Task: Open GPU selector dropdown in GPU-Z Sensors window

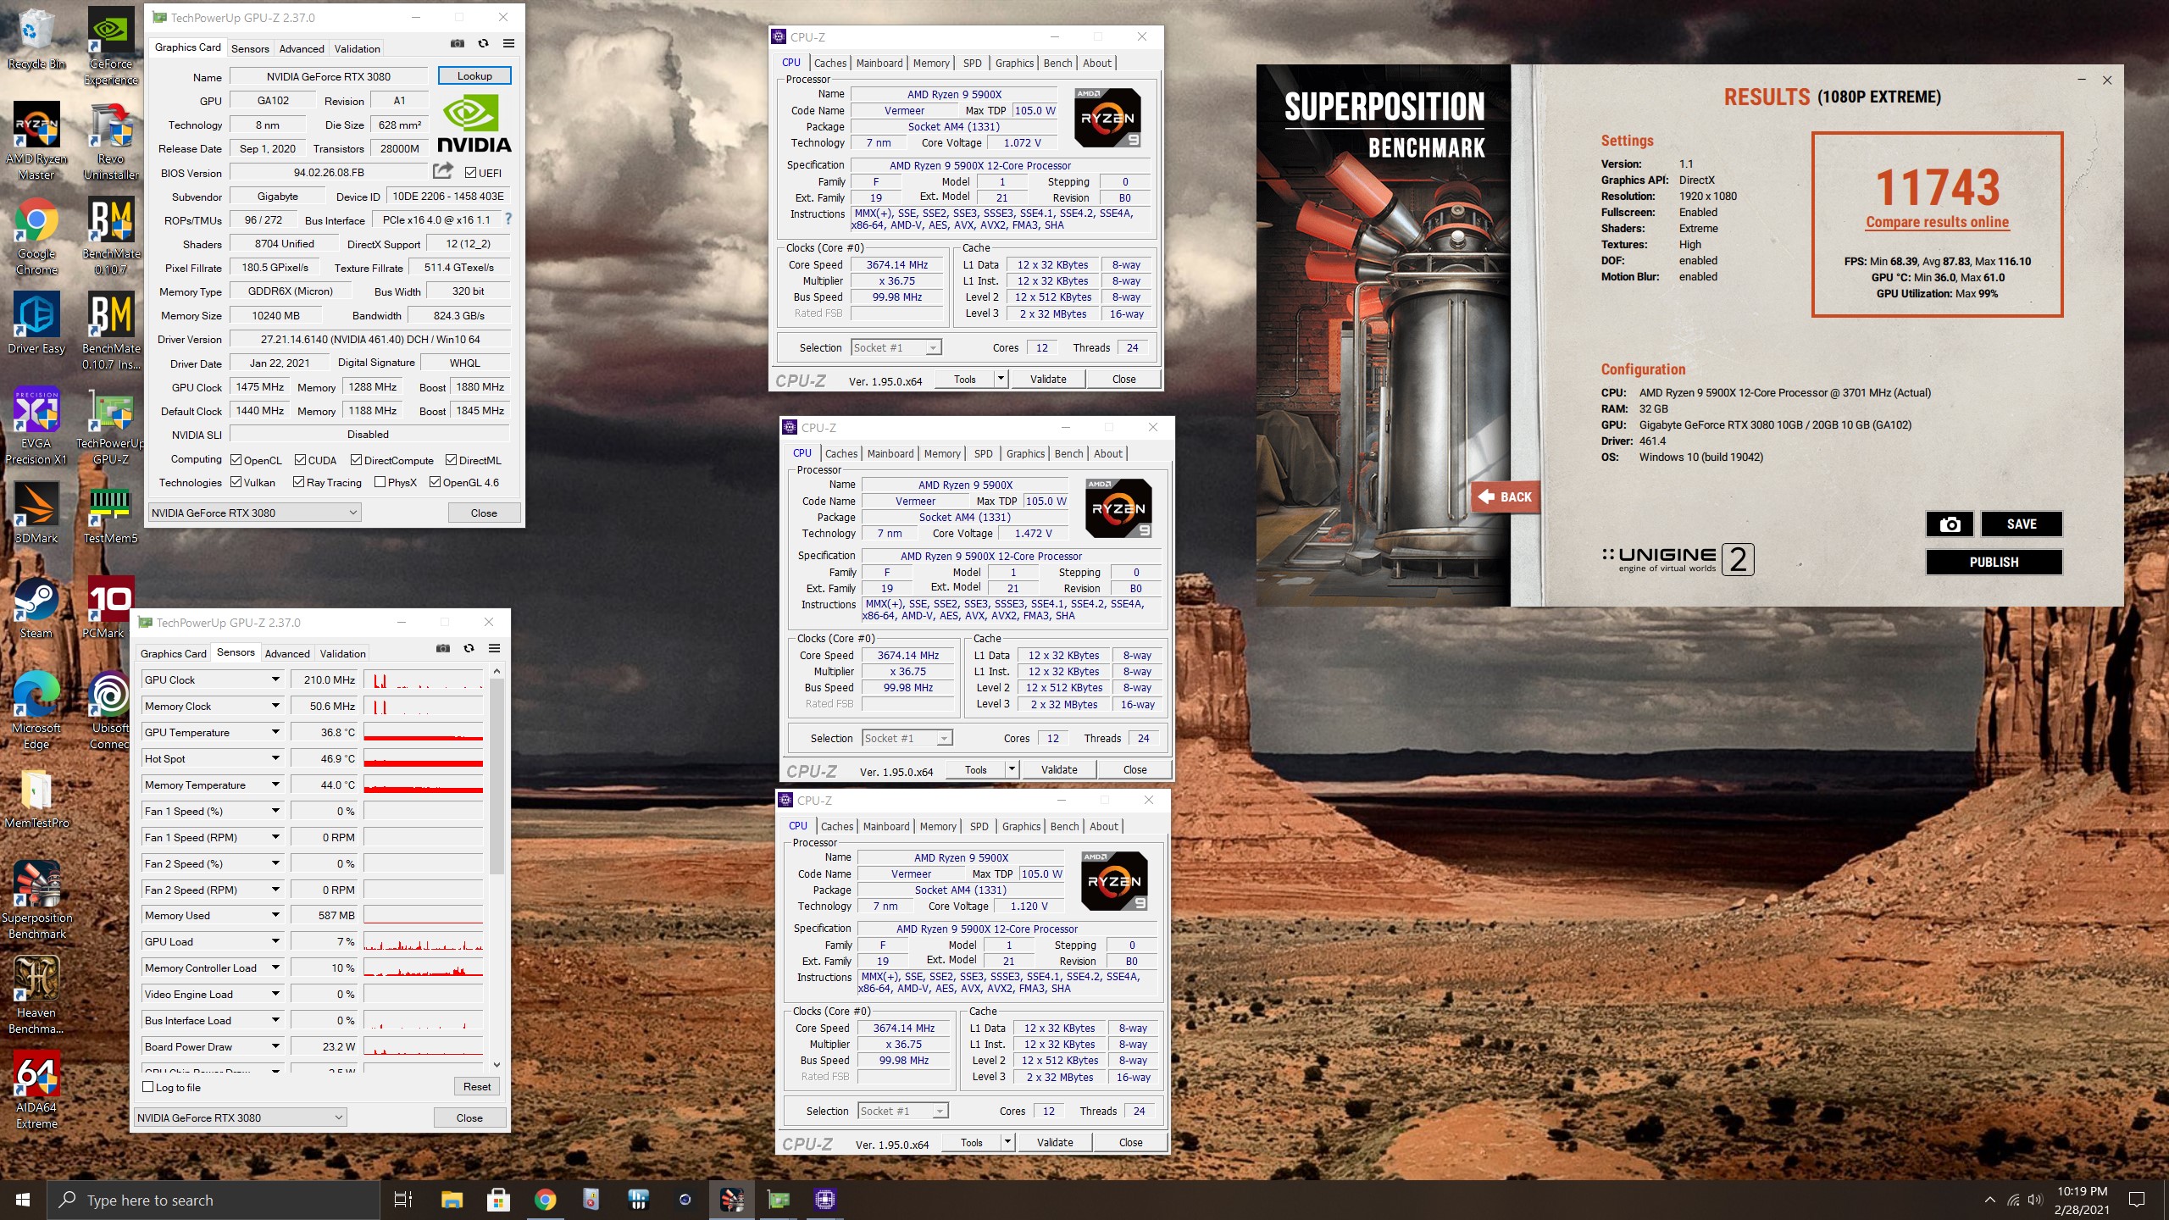Action: point(240,1117)
